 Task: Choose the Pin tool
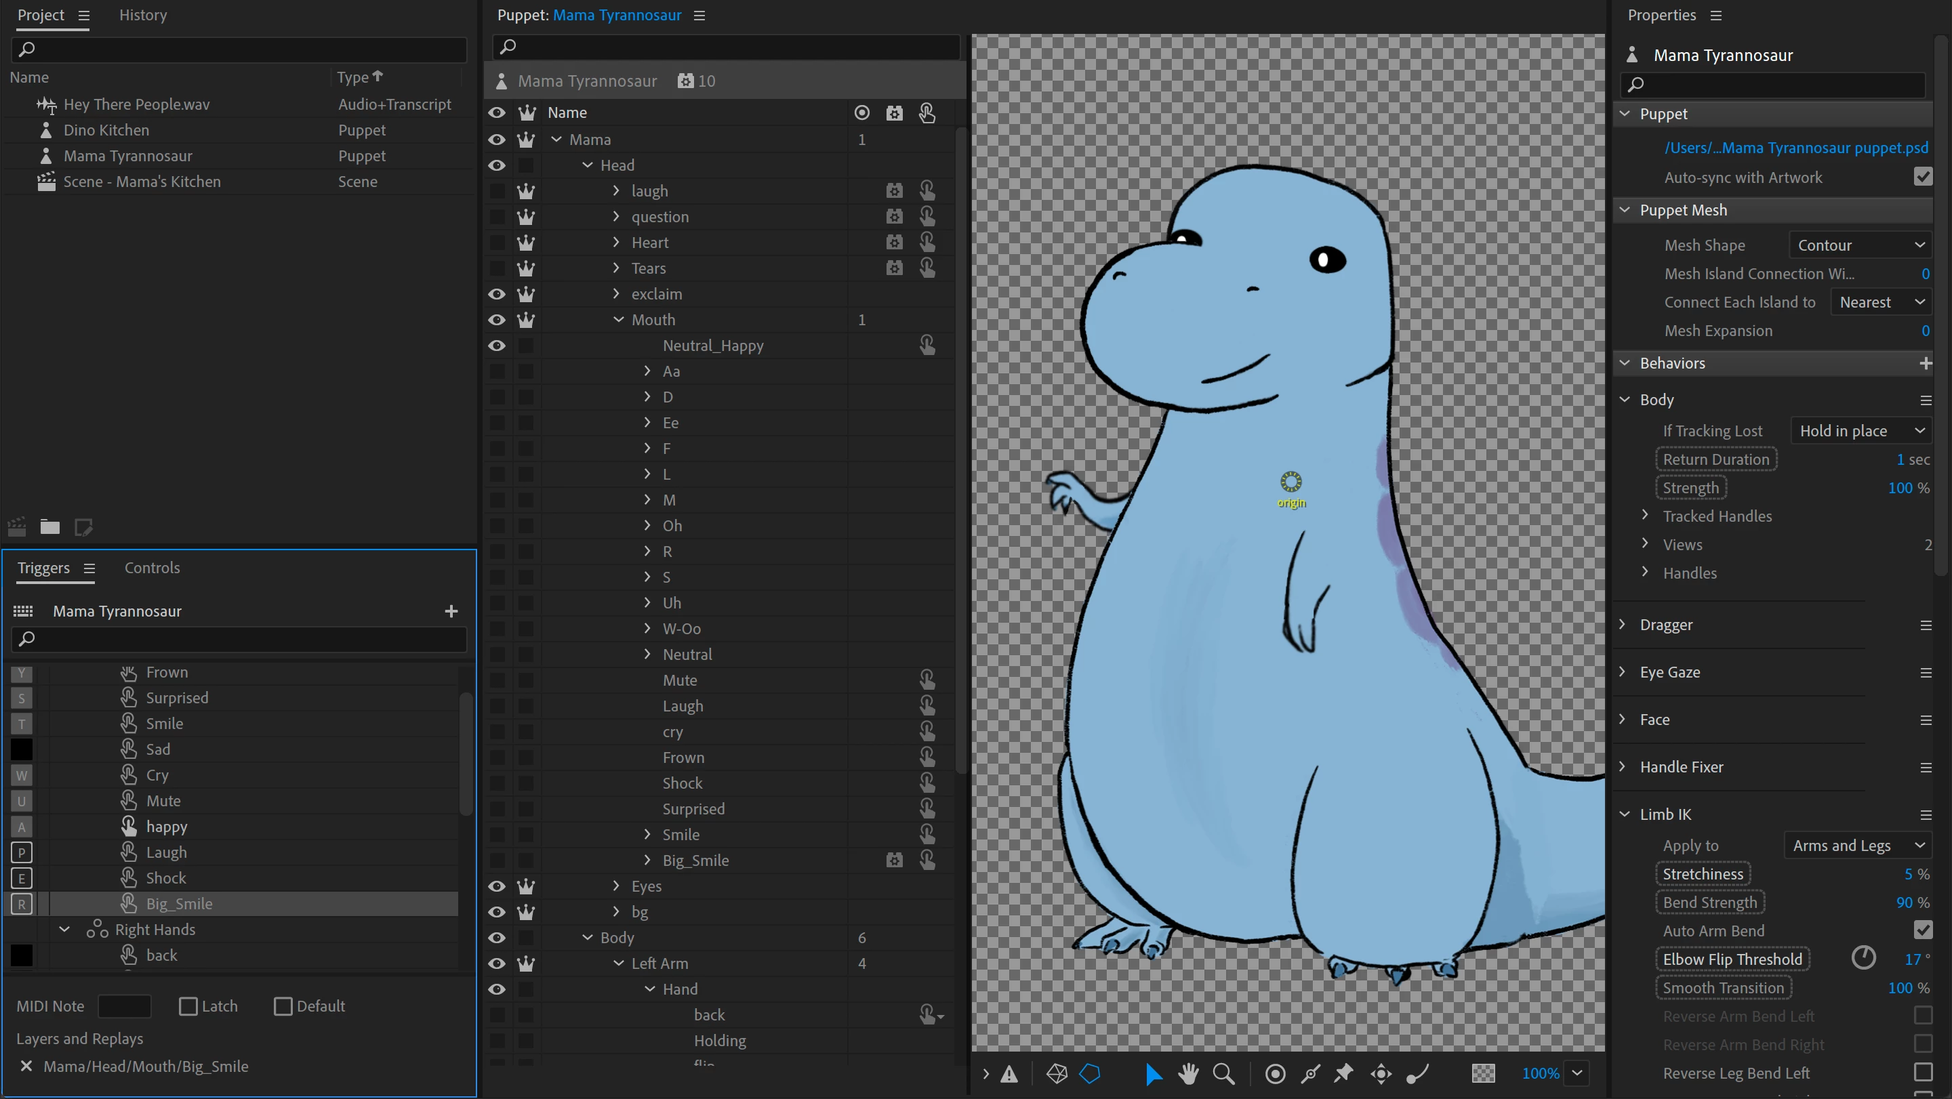tap(1343, 1073)
